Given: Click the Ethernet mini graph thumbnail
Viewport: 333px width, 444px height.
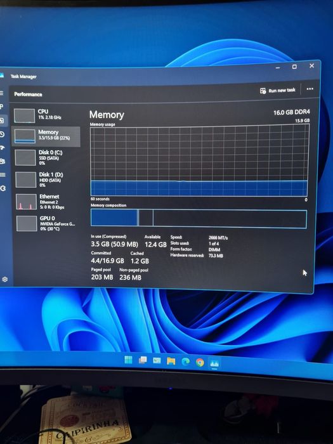Looking at the screenshot, I should pyautogui.click(x=27, y=202).
